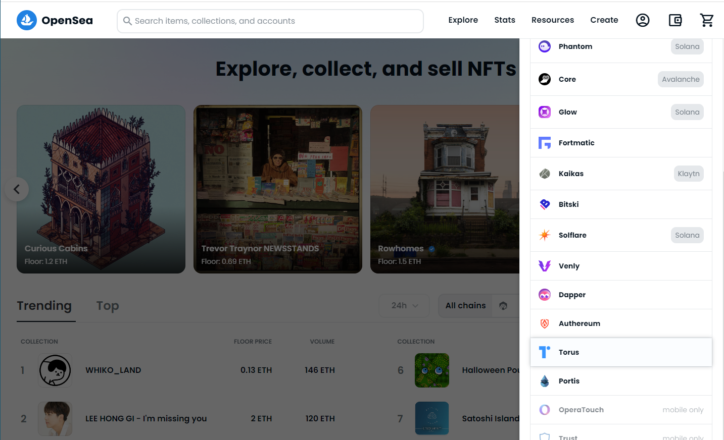Click the Kaikas wallet icon
The image size is (724, 440).
(545, 174)
